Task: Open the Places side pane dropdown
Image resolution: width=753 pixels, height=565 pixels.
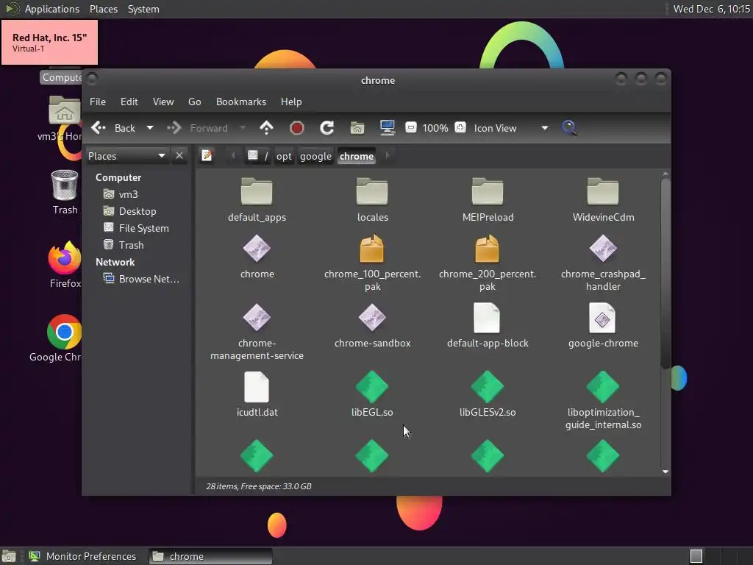Action: pos(126,156)
